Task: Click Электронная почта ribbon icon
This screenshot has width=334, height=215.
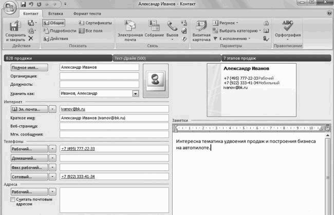Action: click(130, 31)
